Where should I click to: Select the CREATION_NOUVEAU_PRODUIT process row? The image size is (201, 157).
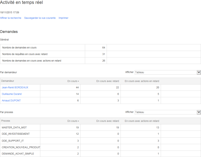pyautogui.click(x=21, y=147)
